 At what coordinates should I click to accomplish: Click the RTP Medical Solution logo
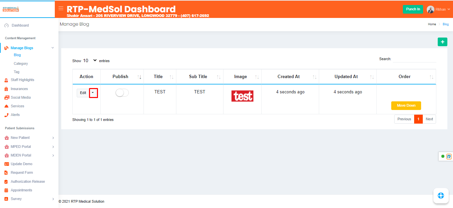pyautogui.click(x=11, y=9)
